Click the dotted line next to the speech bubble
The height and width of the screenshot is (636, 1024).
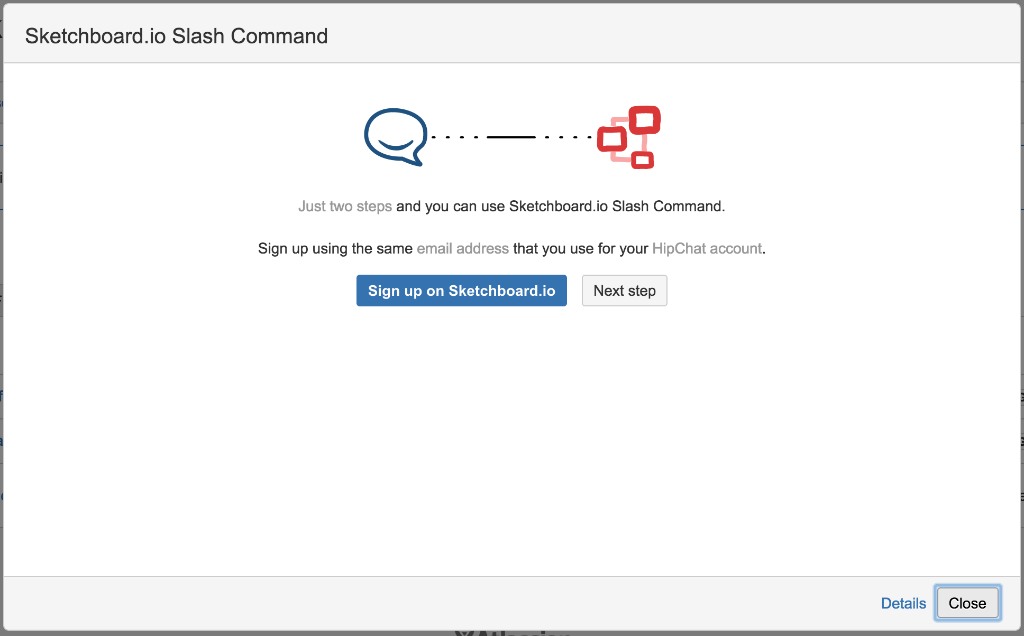coord(455,137)
